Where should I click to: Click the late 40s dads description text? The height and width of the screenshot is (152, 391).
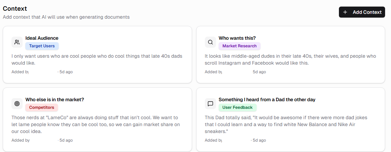[x=97, y=59]
